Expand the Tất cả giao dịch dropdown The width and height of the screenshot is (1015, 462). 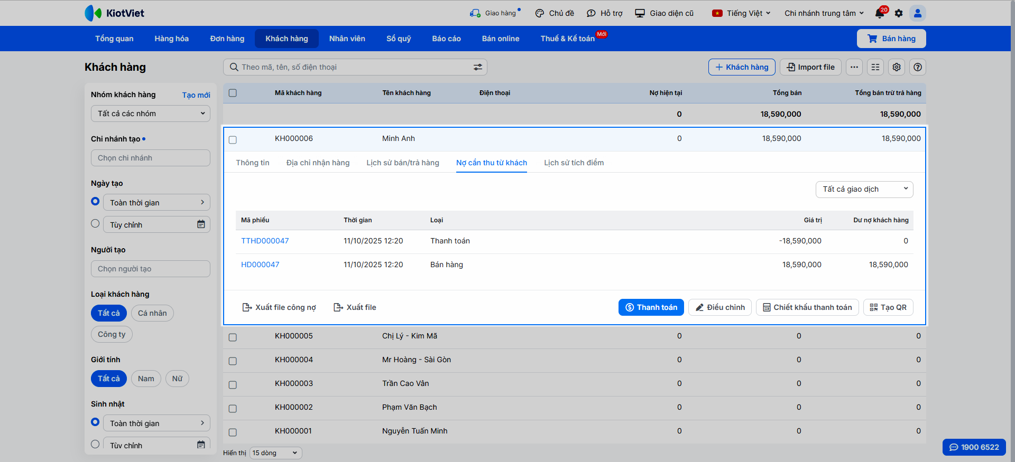click(864, 190)
